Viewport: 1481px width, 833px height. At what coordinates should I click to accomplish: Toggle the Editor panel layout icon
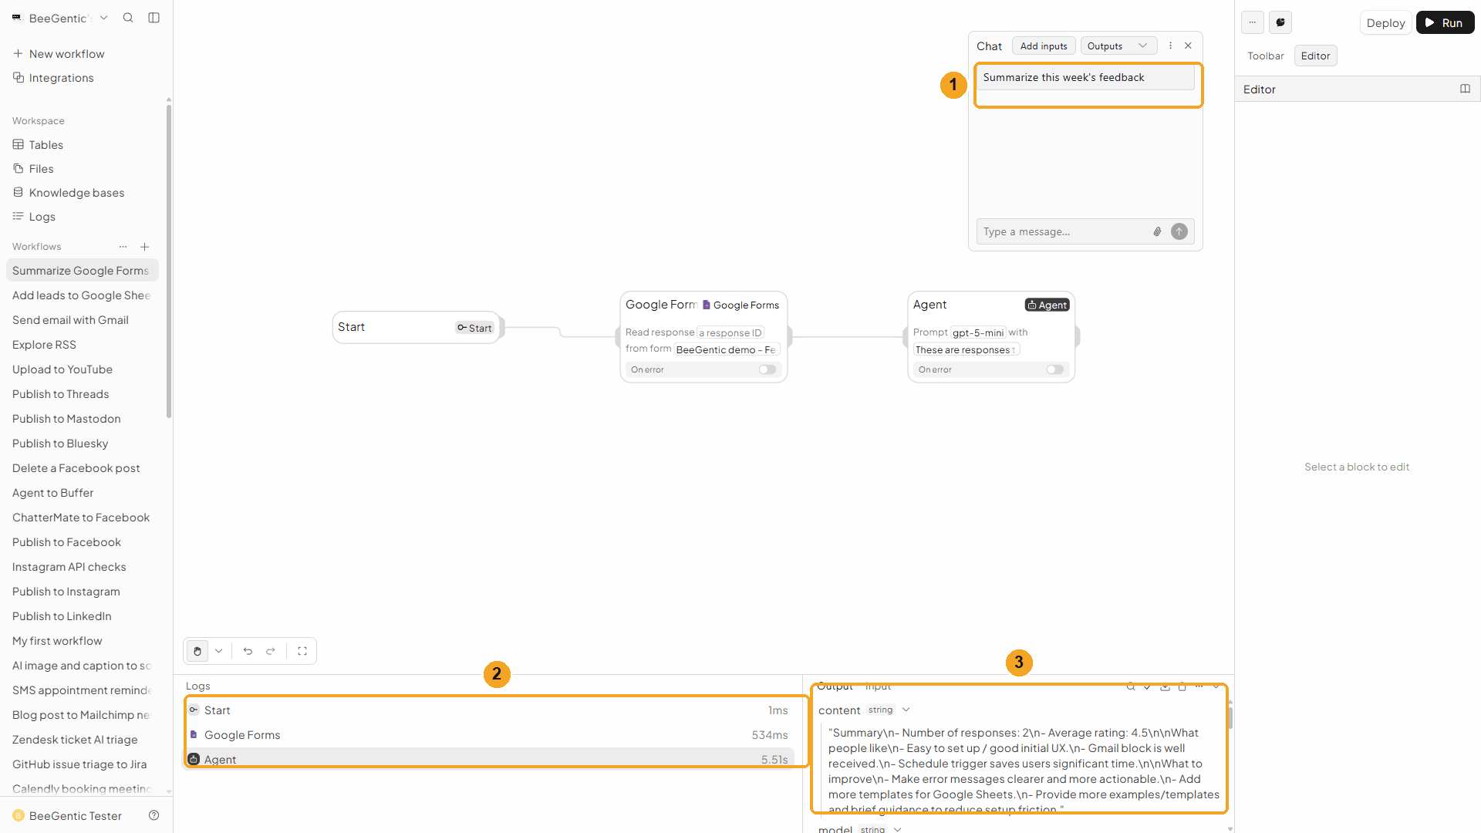1465,89
